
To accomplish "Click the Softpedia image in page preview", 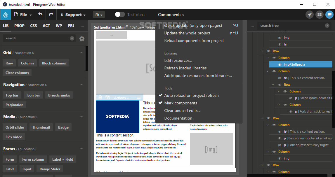I will [117, 116].
